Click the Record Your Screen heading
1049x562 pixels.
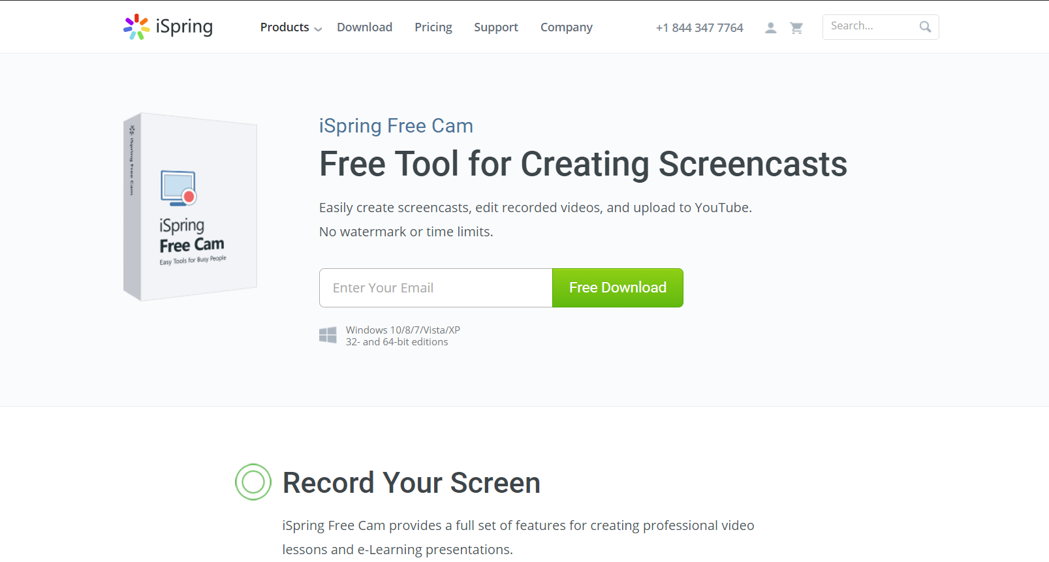tap(411, 483)
